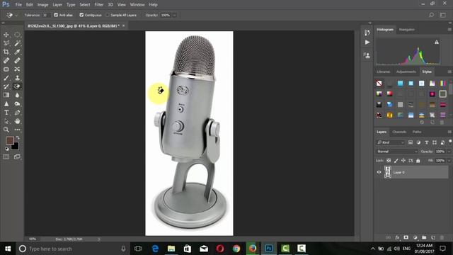Create a new layer group
The image size is (453, 255).
(x=424, y=237)
